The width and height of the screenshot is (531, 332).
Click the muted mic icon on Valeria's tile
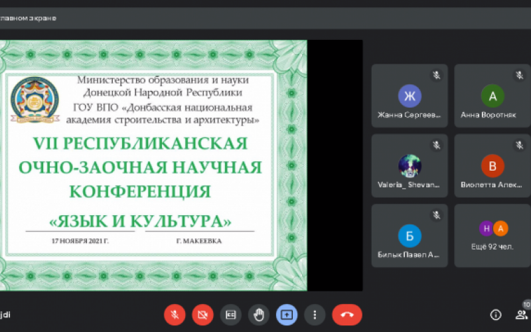[x=437, y=145]
